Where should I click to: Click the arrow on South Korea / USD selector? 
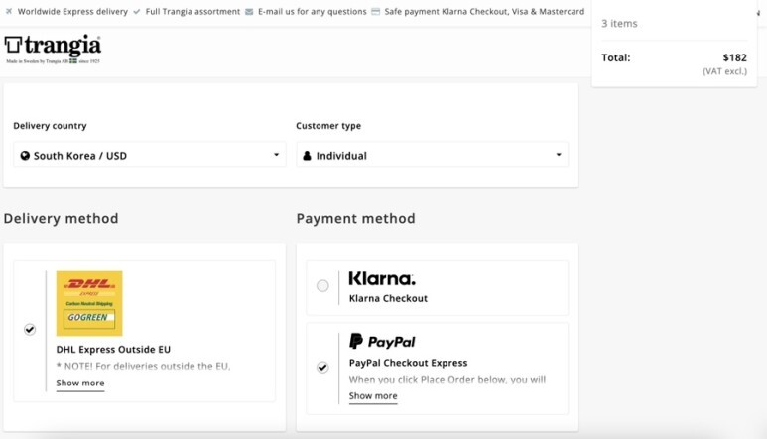click(277, 155)
